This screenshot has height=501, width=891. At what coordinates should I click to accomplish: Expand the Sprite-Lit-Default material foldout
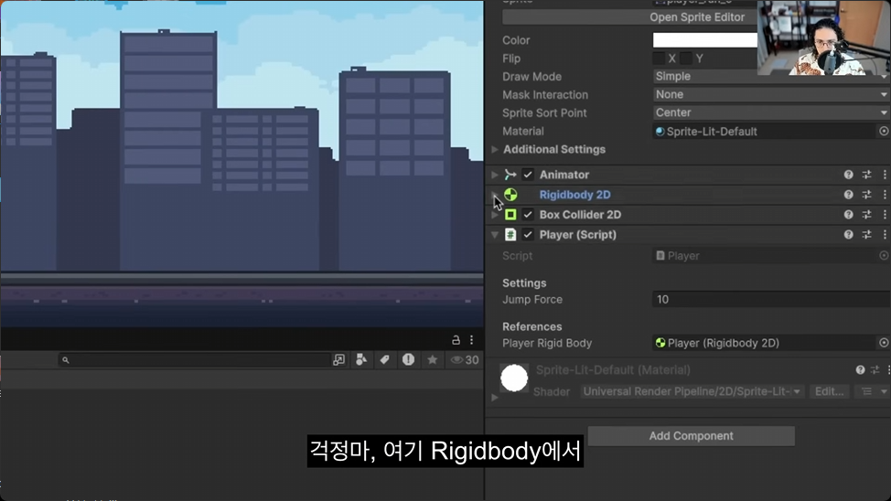click(x=495, y=398)
